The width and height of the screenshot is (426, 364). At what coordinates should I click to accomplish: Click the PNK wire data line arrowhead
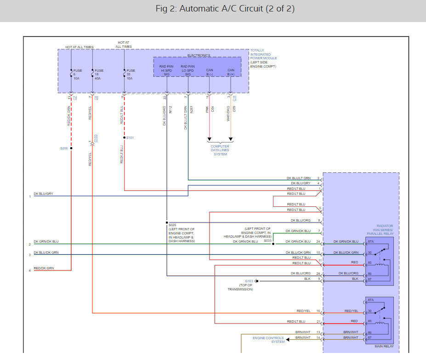coord(209,139)
